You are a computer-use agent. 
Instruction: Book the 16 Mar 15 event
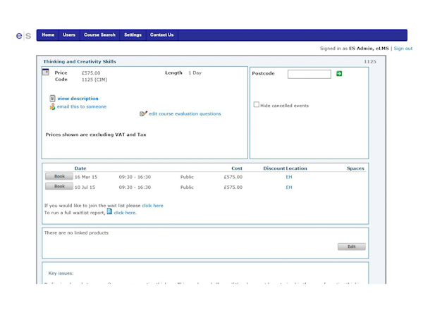coord(59,176)
